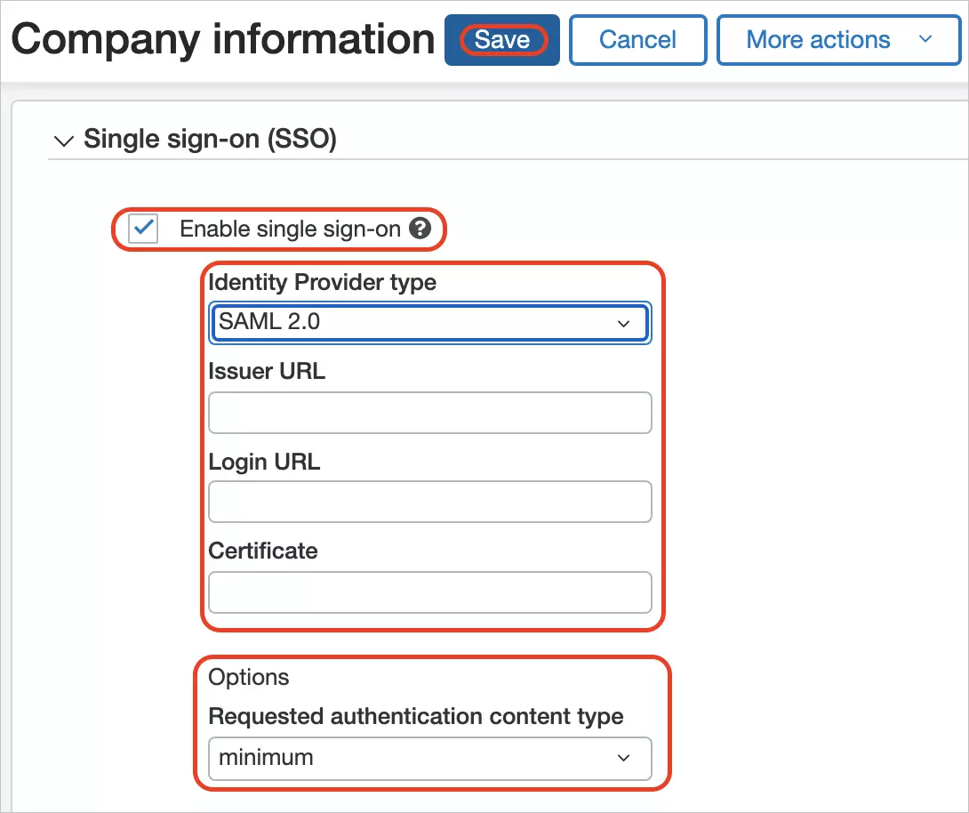Screen dimensions: 969x813
Task: Click the Cancel button
Action: [x=637, y=40]
